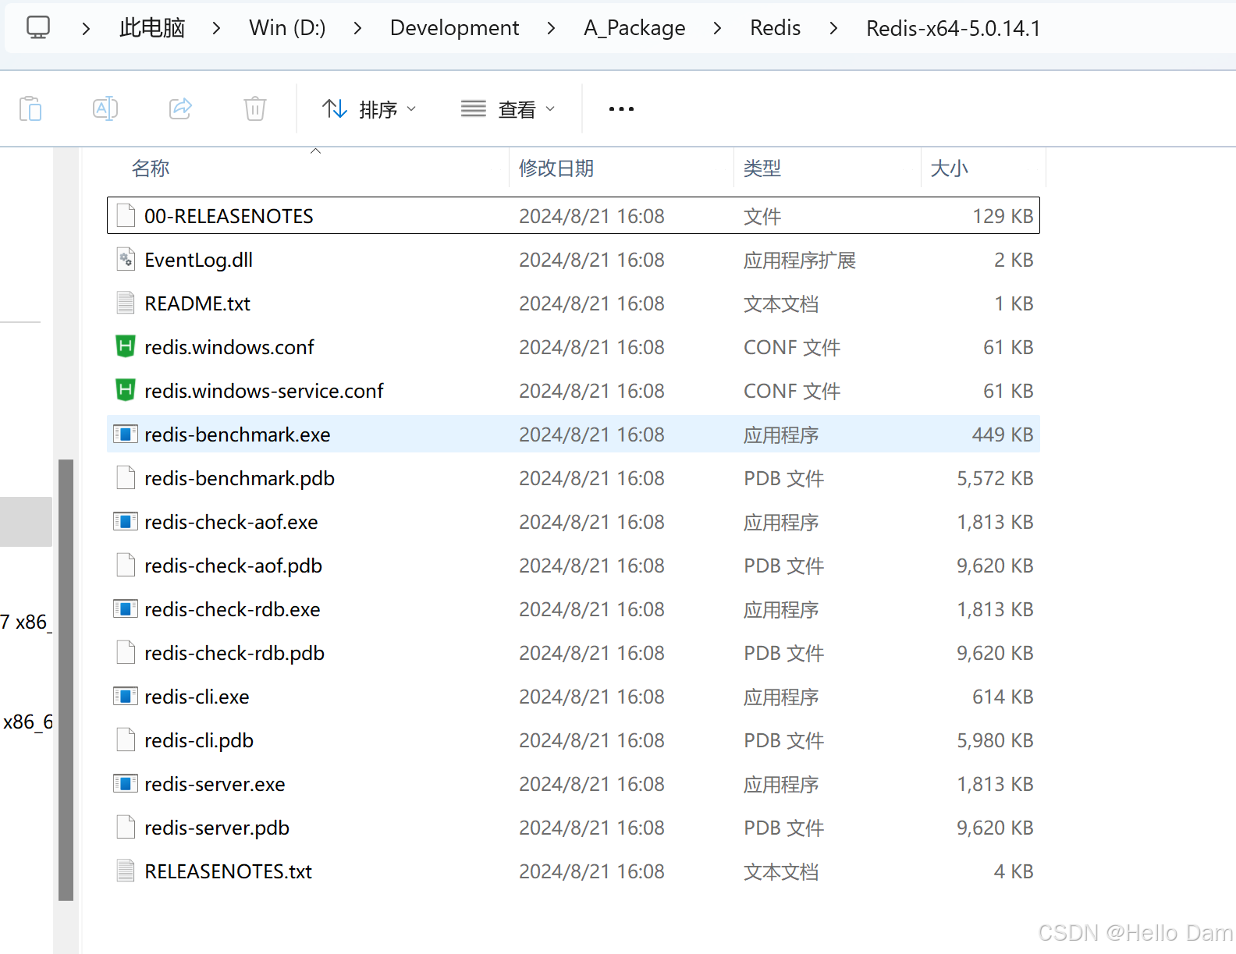
Task: Click the paste clipboard icon in toolbar
Action: [x=30, y=108]
